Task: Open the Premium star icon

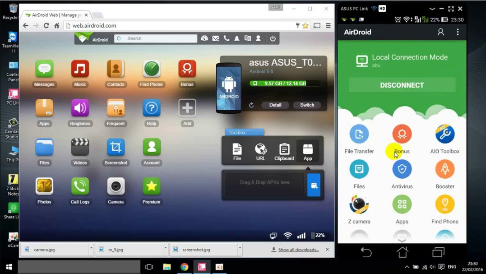Action: tap(151, 186)
